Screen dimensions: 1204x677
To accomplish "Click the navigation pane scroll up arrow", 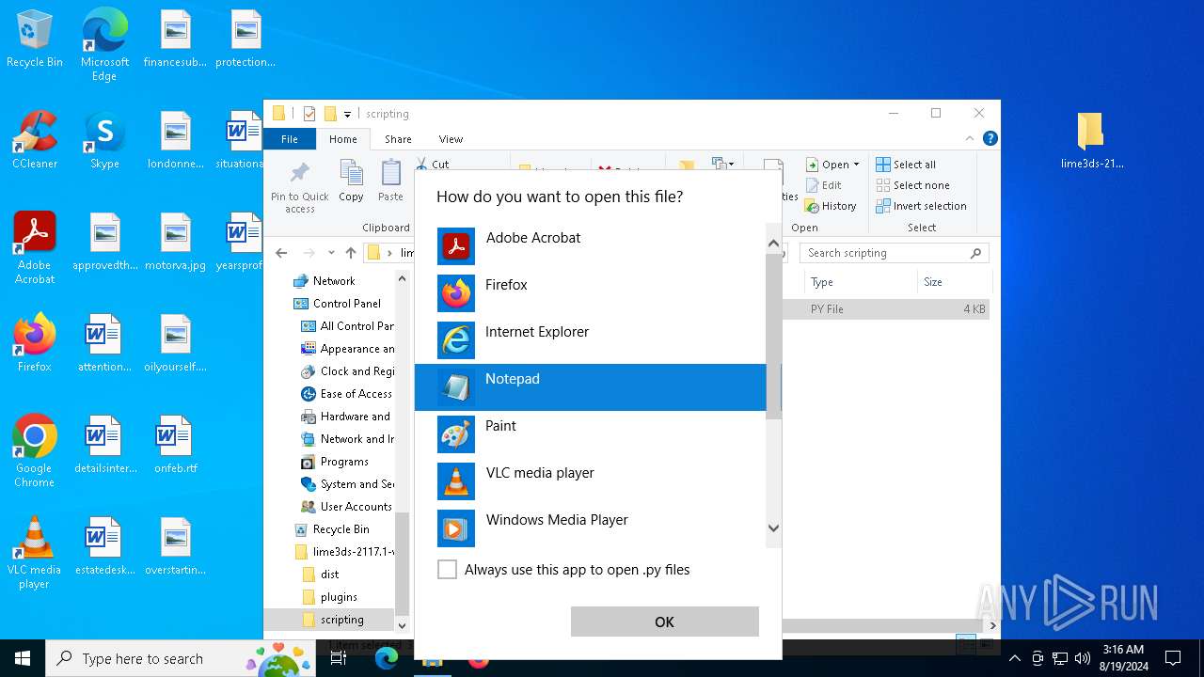I will click(x=402, y=278).
